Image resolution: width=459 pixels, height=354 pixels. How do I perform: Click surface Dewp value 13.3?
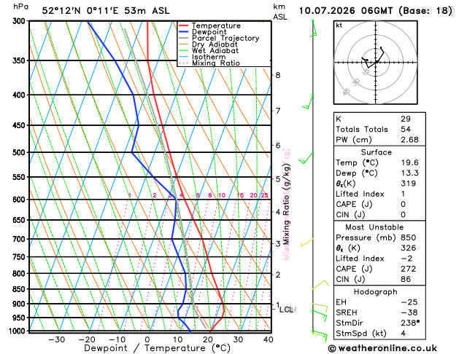point(409,173)
